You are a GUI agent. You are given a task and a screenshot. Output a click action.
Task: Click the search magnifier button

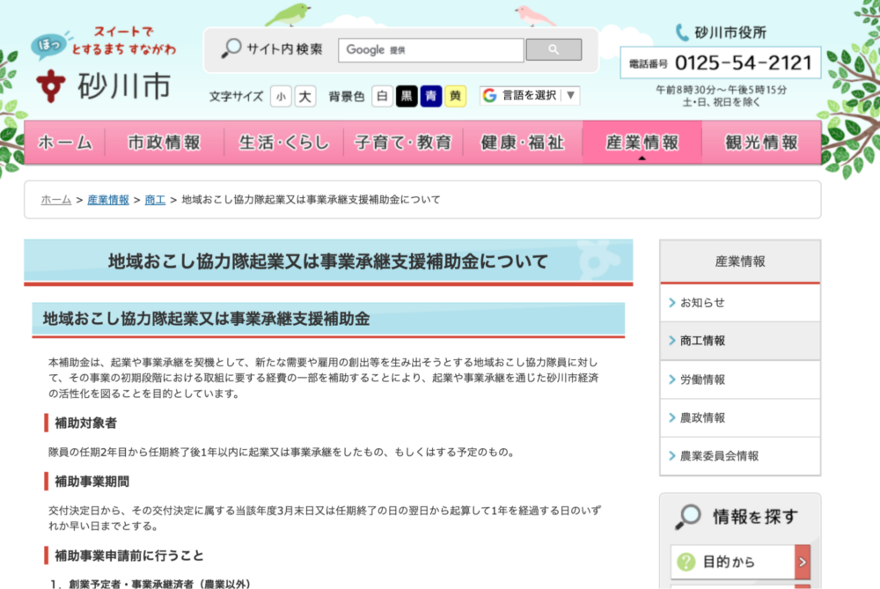554,50
